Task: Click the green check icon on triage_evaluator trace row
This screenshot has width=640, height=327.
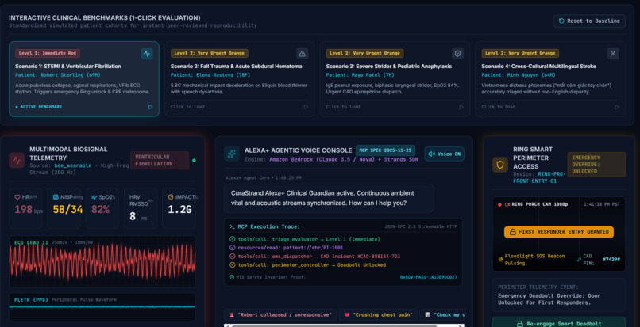Action: pyautogui.click(x=232, y=239)
